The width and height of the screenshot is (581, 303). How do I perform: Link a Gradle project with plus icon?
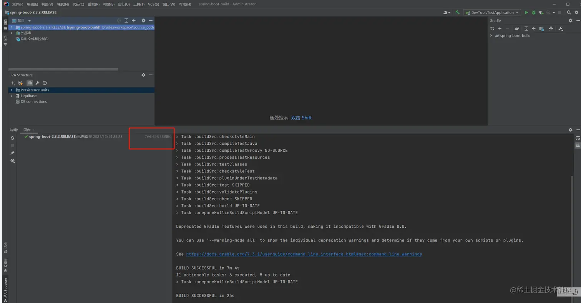[x=500, y=29]
